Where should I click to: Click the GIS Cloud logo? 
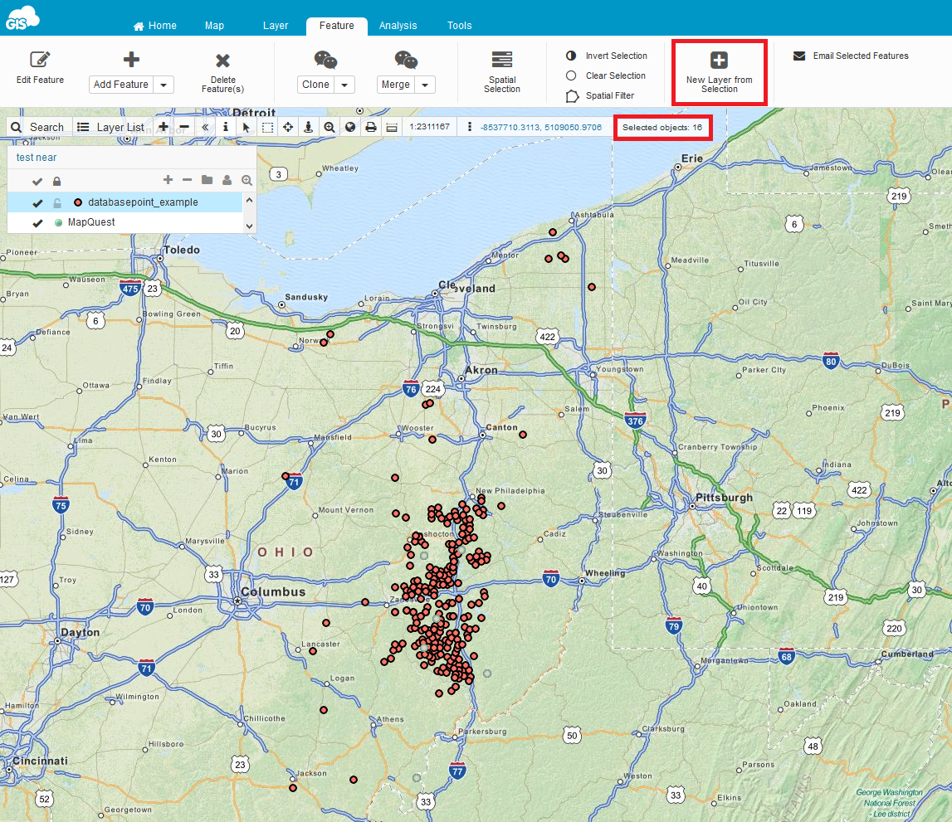pos(22,17)
